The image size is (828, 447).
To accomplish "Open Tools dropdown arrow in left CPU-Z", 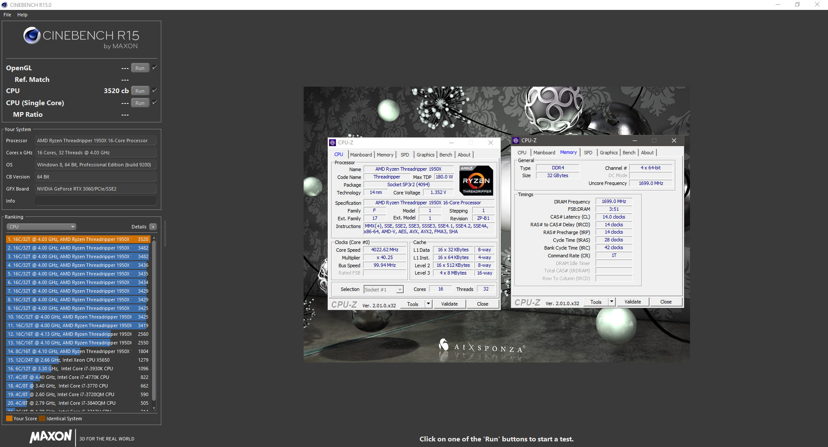I will point(428,304).
